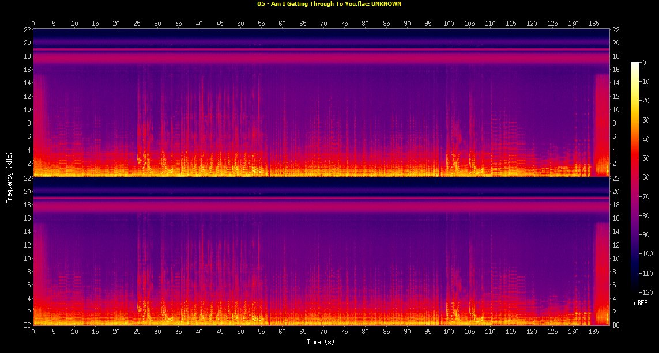Click the "70" tick on the top time axis
This screenshot has height=353, width=659.
point(323,24)
